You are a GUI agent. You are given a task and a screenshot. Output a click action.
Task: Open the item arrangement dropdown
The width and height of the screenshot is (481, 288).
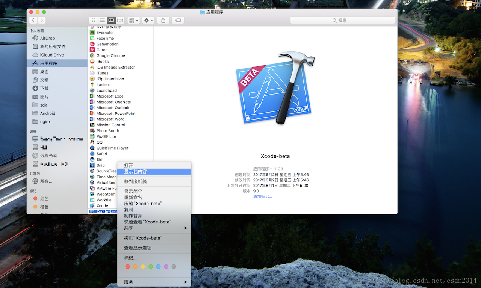[x=133, y=20]
